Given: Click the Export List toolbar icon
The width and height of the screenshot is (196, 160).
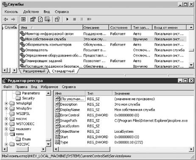Looking at the screenshot, I should 48,19.
